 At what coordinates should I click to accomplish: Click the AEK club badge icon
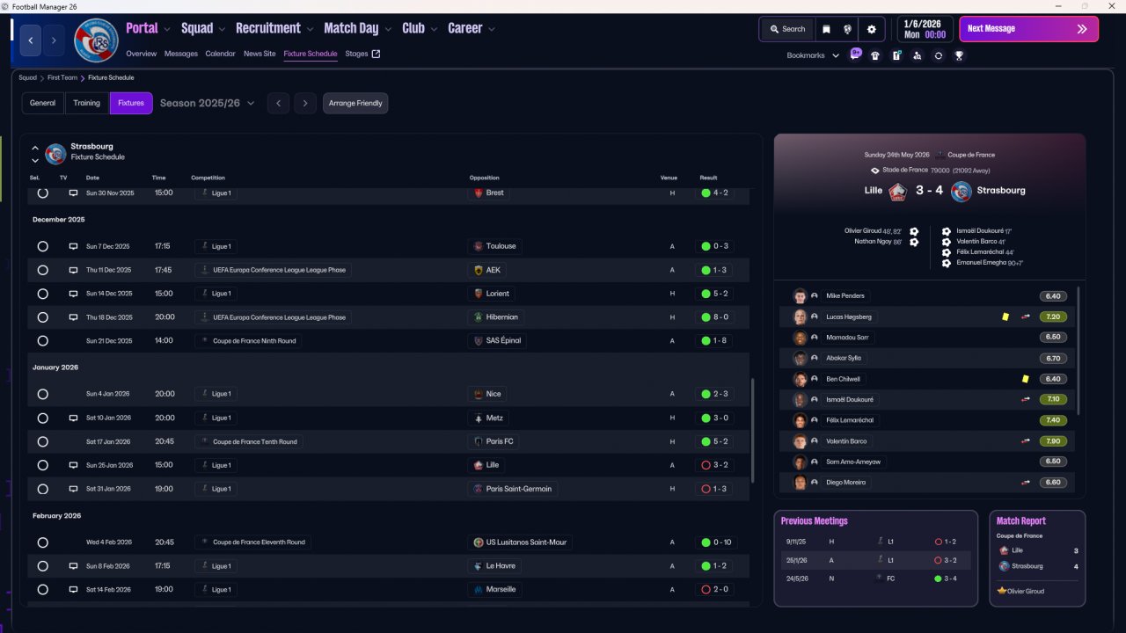coord(479,270)
